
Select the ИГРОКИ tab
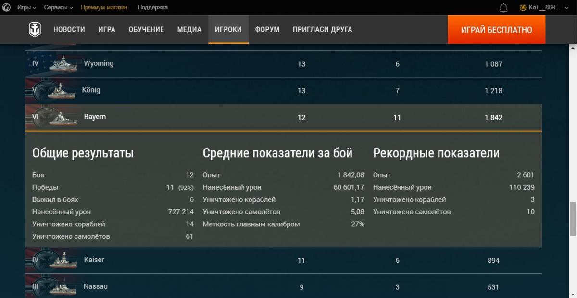[228, 30]
